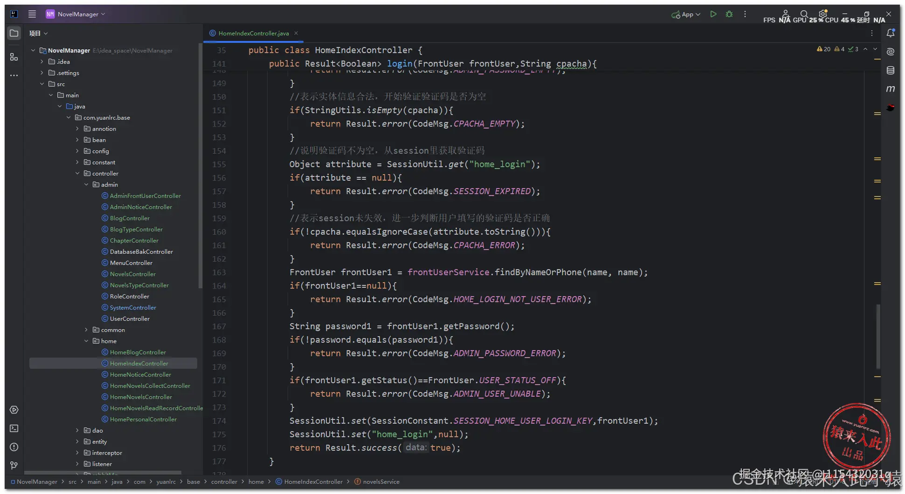
Task: Open DatabaseBakController in the project tree
Action: click(x=141, y=251)
